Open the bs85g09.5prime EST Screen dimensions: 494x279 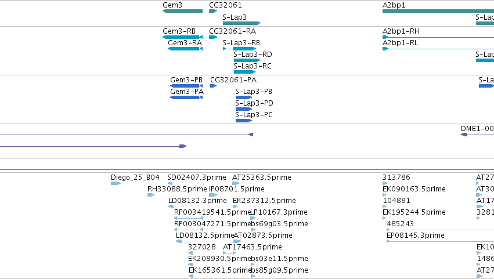(x=253, y=276)
